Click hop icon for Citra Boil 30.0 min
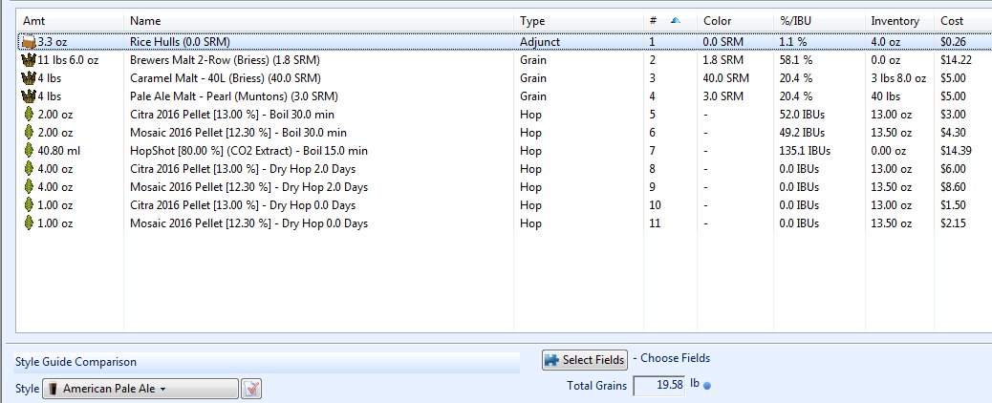The width and height of the screenshot is (992, 403). tap(29, 115)
